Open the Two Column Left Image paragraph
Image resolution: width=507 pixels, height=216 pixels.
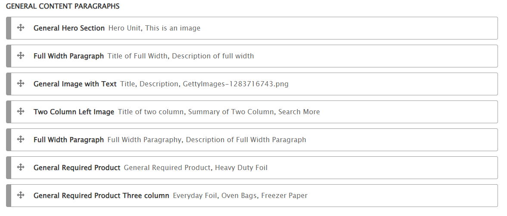(x=74, y=112)
